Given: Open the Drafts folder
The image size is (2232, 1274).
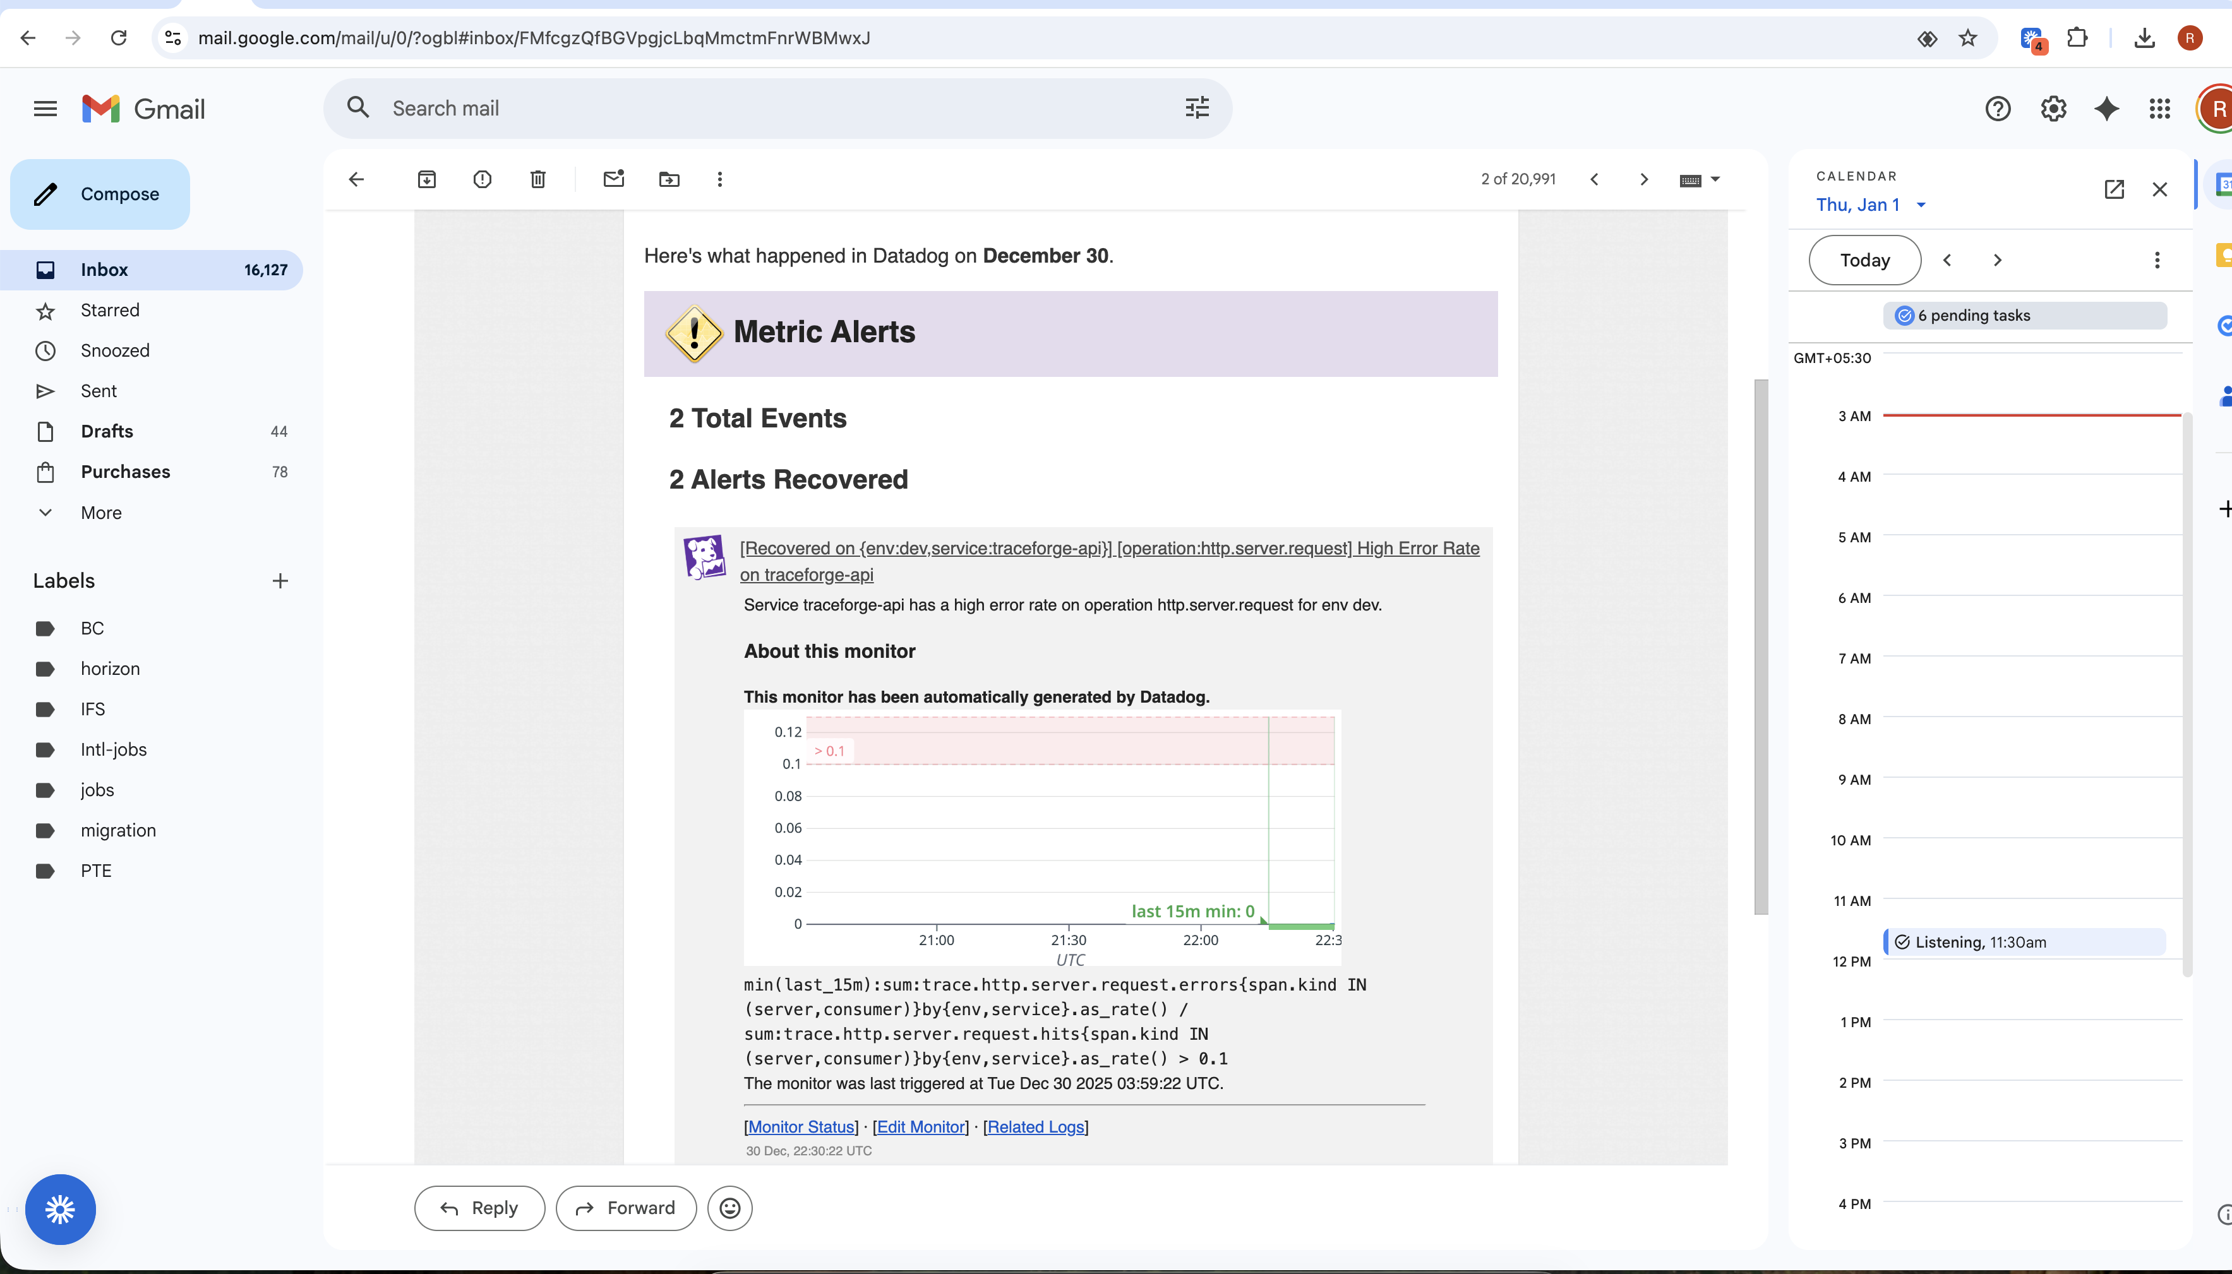Looking at the screenshot, I should [107, 431].
